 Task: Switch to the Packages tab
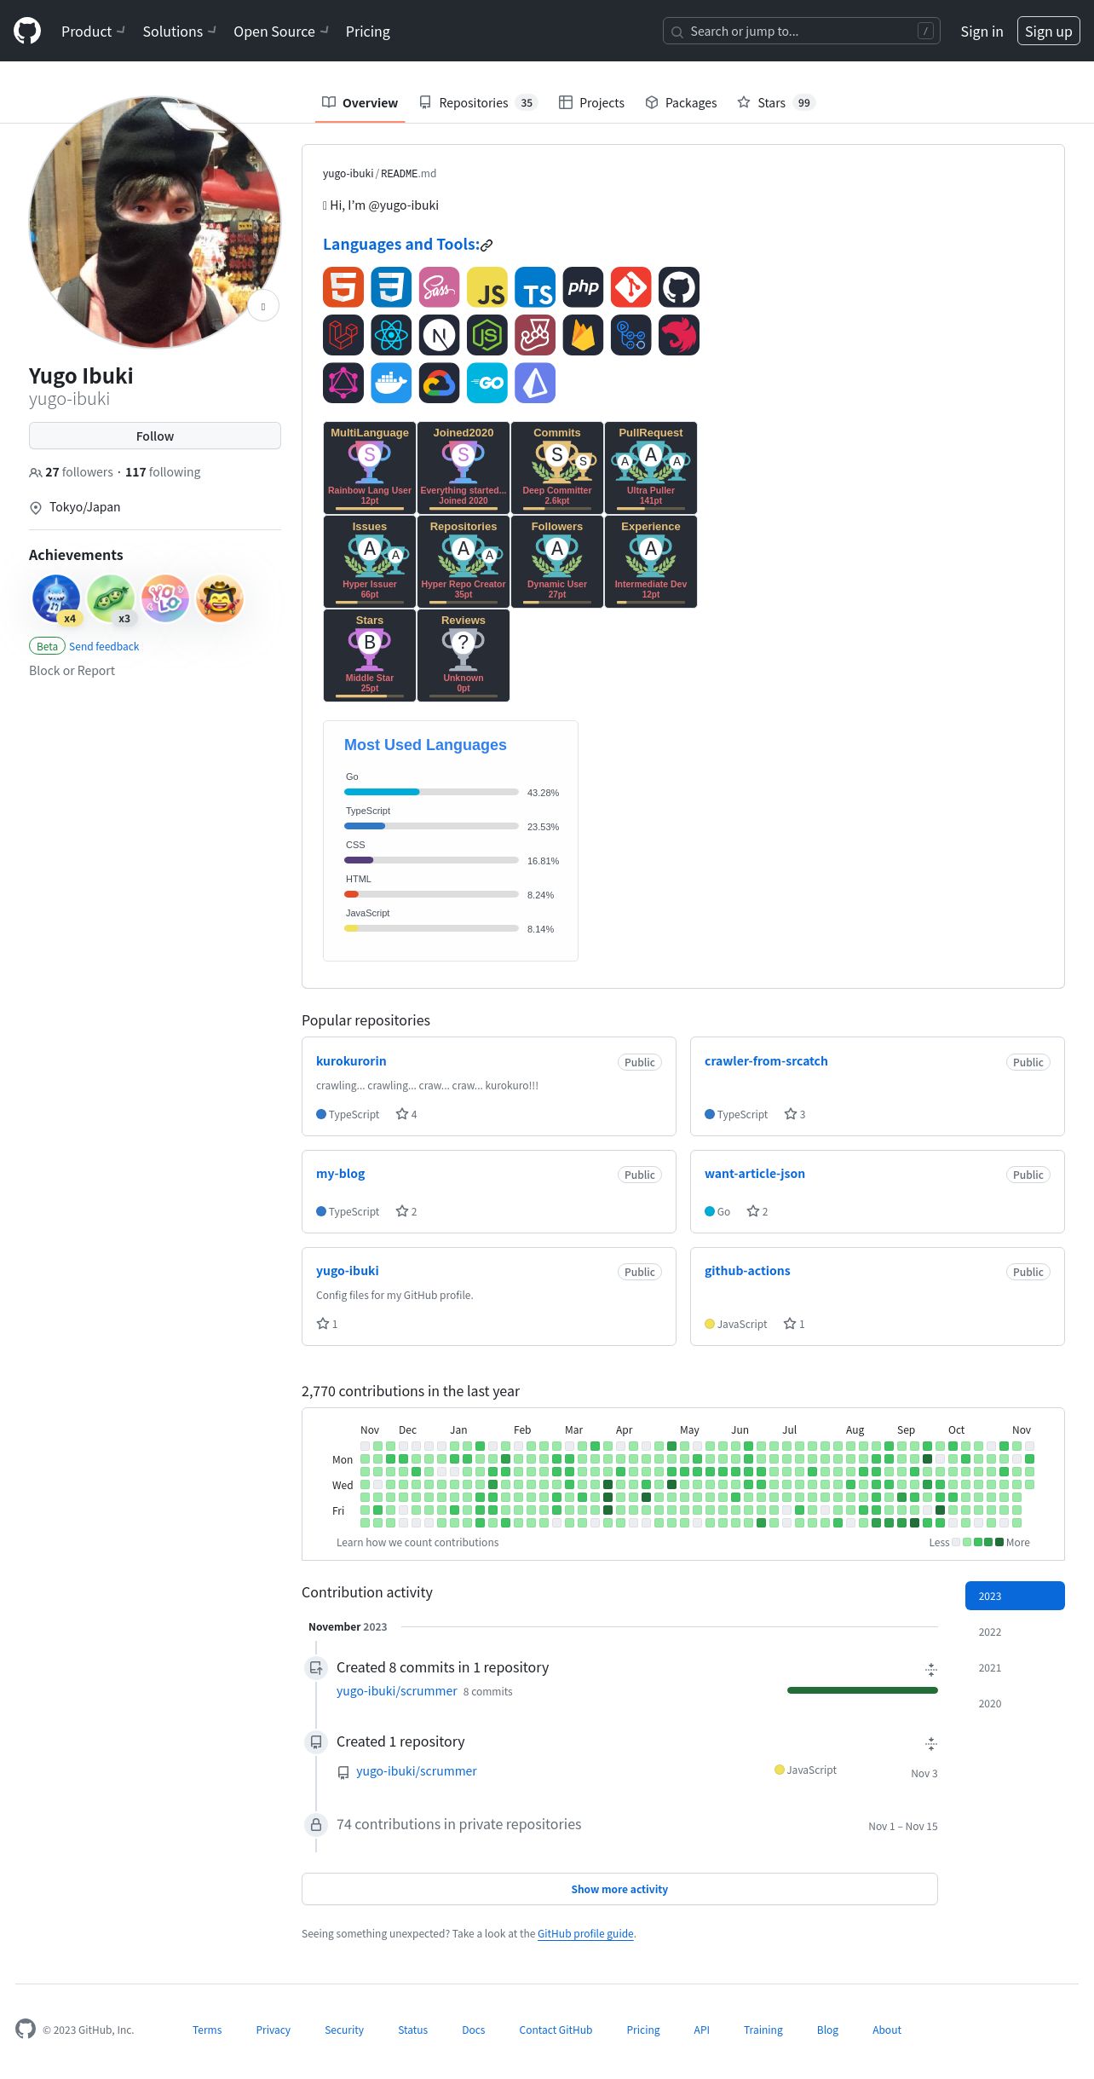pos(681,103)
